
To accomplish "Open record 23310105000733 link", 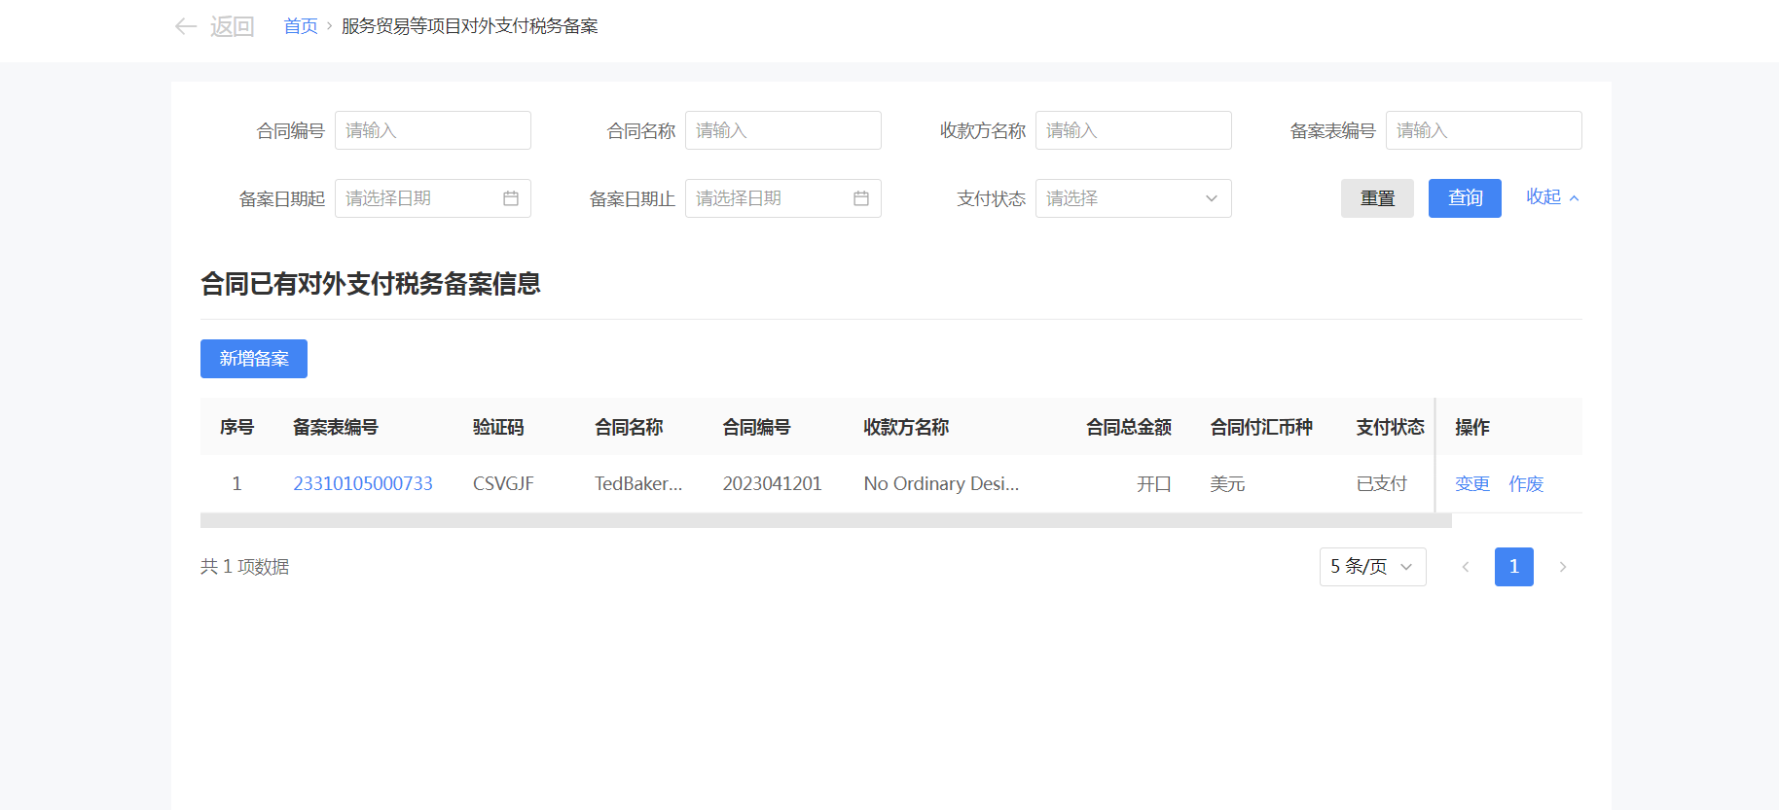I will (363, 483).
